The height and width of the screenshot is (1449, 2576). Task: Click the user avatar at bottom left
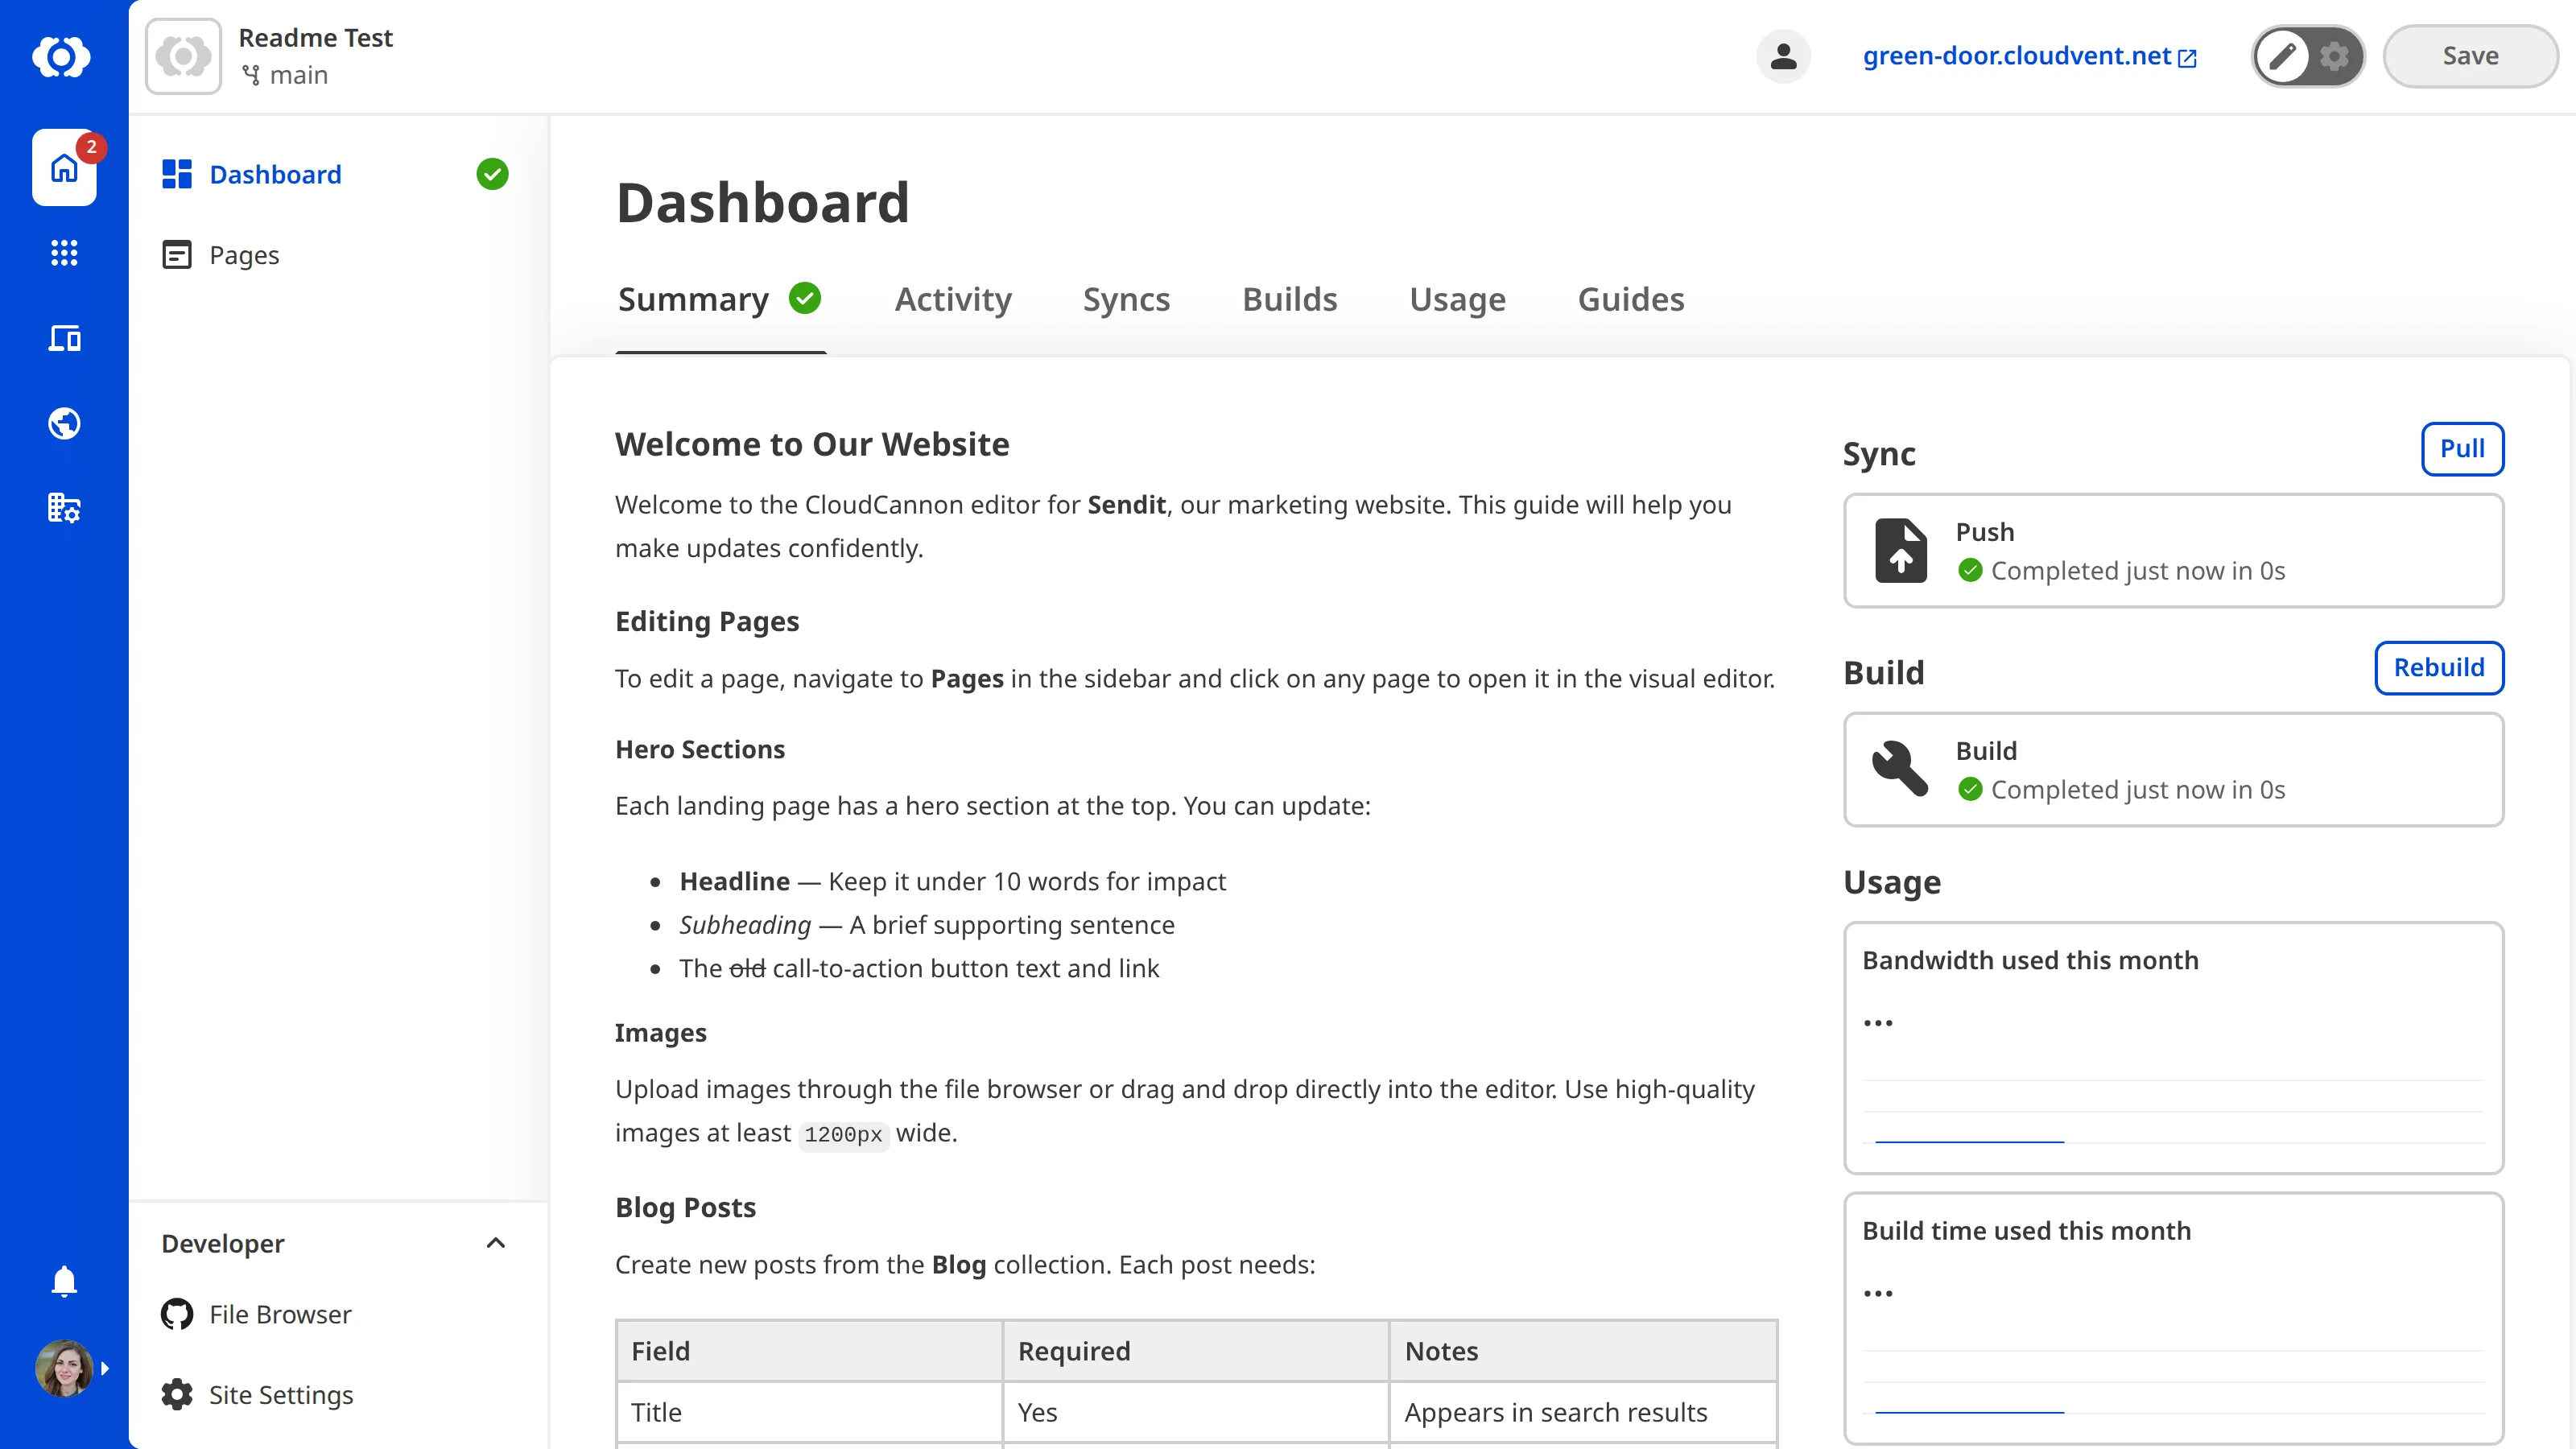(x=64, y=1367)
